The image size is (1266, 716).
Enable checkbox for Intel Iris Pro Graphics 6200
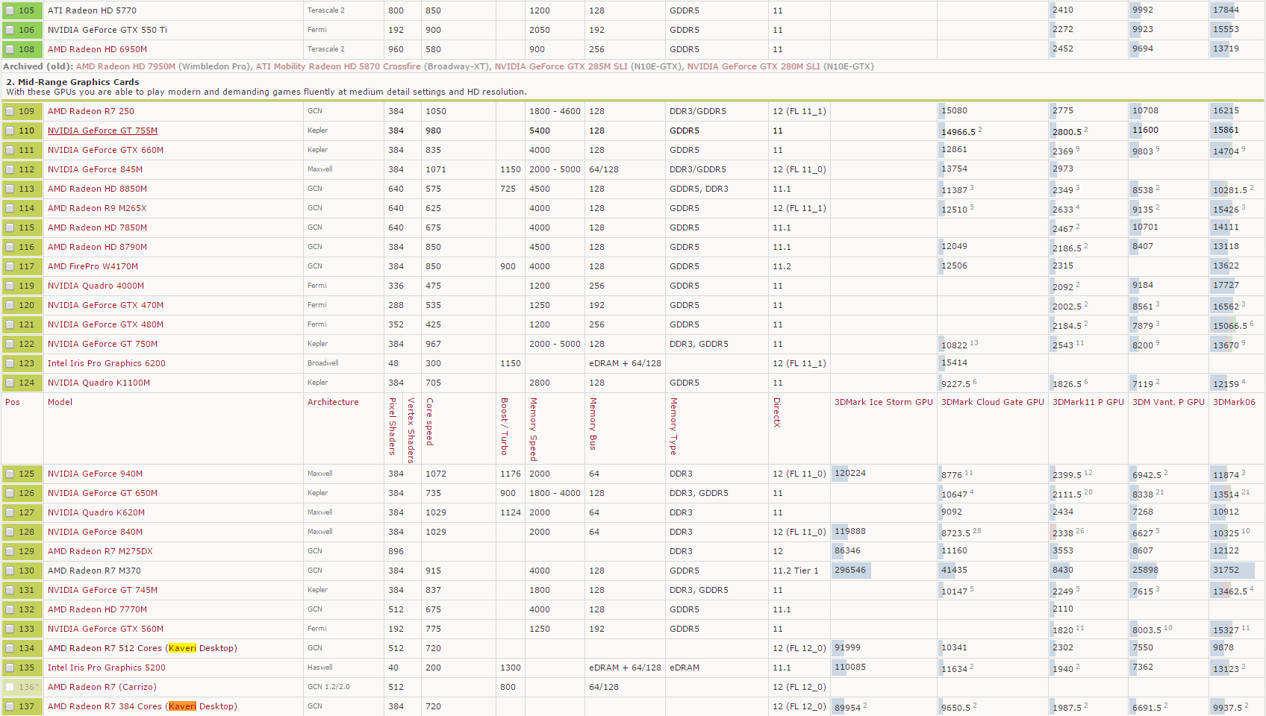10,363
